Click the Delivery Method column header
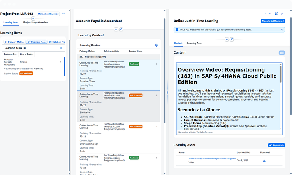The image size is (292, 175). point(87,51)
